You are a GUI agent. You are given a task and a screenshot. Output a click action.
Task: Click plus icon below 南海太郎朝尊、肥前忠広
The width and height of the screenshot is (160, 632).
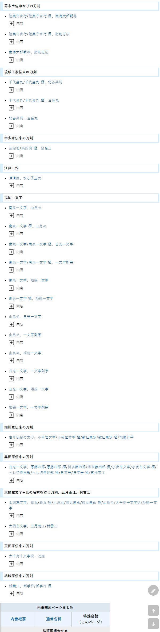[11, 60]
